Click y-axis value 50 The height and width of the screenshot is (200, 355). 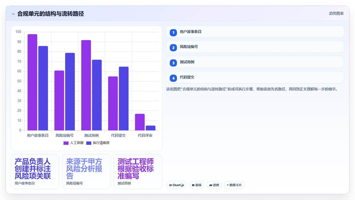pos(19,81)
